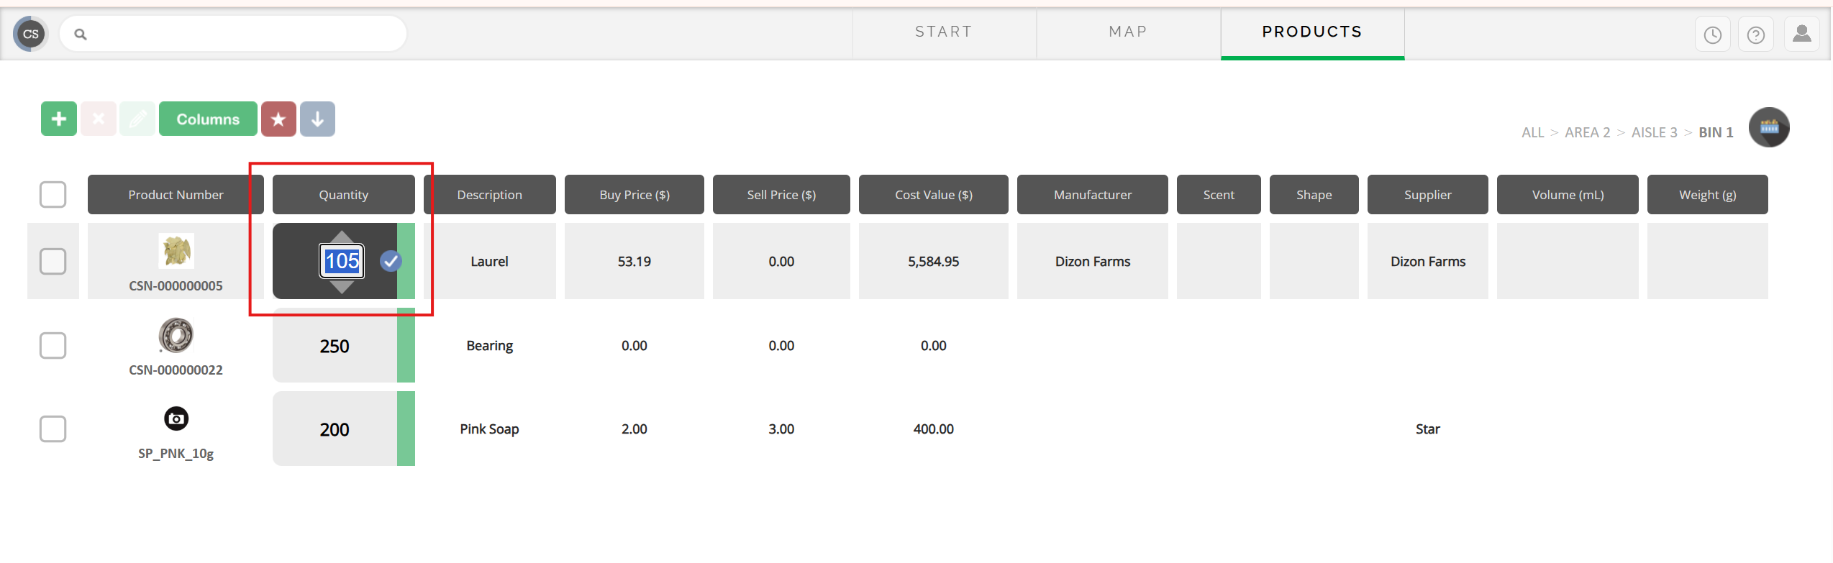This screenshot has width=1833, height=563.
Task: Click the blue download arrow button
Action: tap(317, 119)
